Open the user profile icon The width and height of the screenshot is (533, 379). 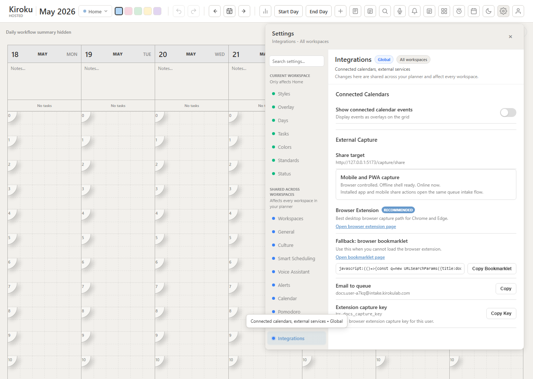click(x=518, y=11)
